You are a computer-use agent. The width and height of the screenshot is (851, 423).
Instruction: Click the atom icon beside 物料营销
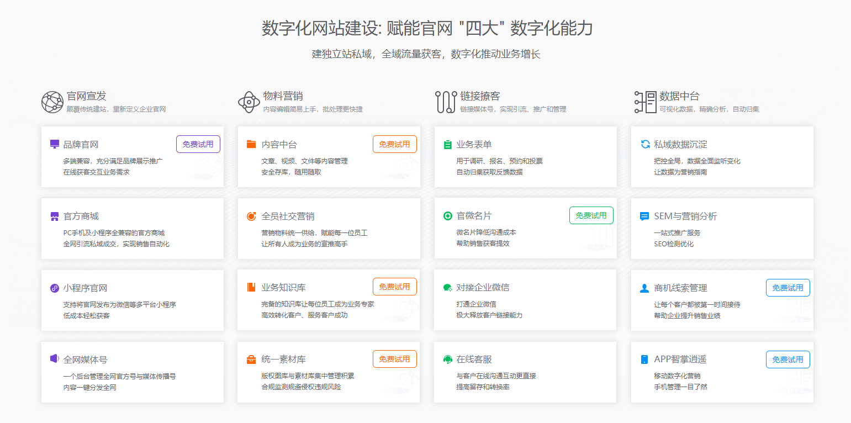tap(249, 102)
